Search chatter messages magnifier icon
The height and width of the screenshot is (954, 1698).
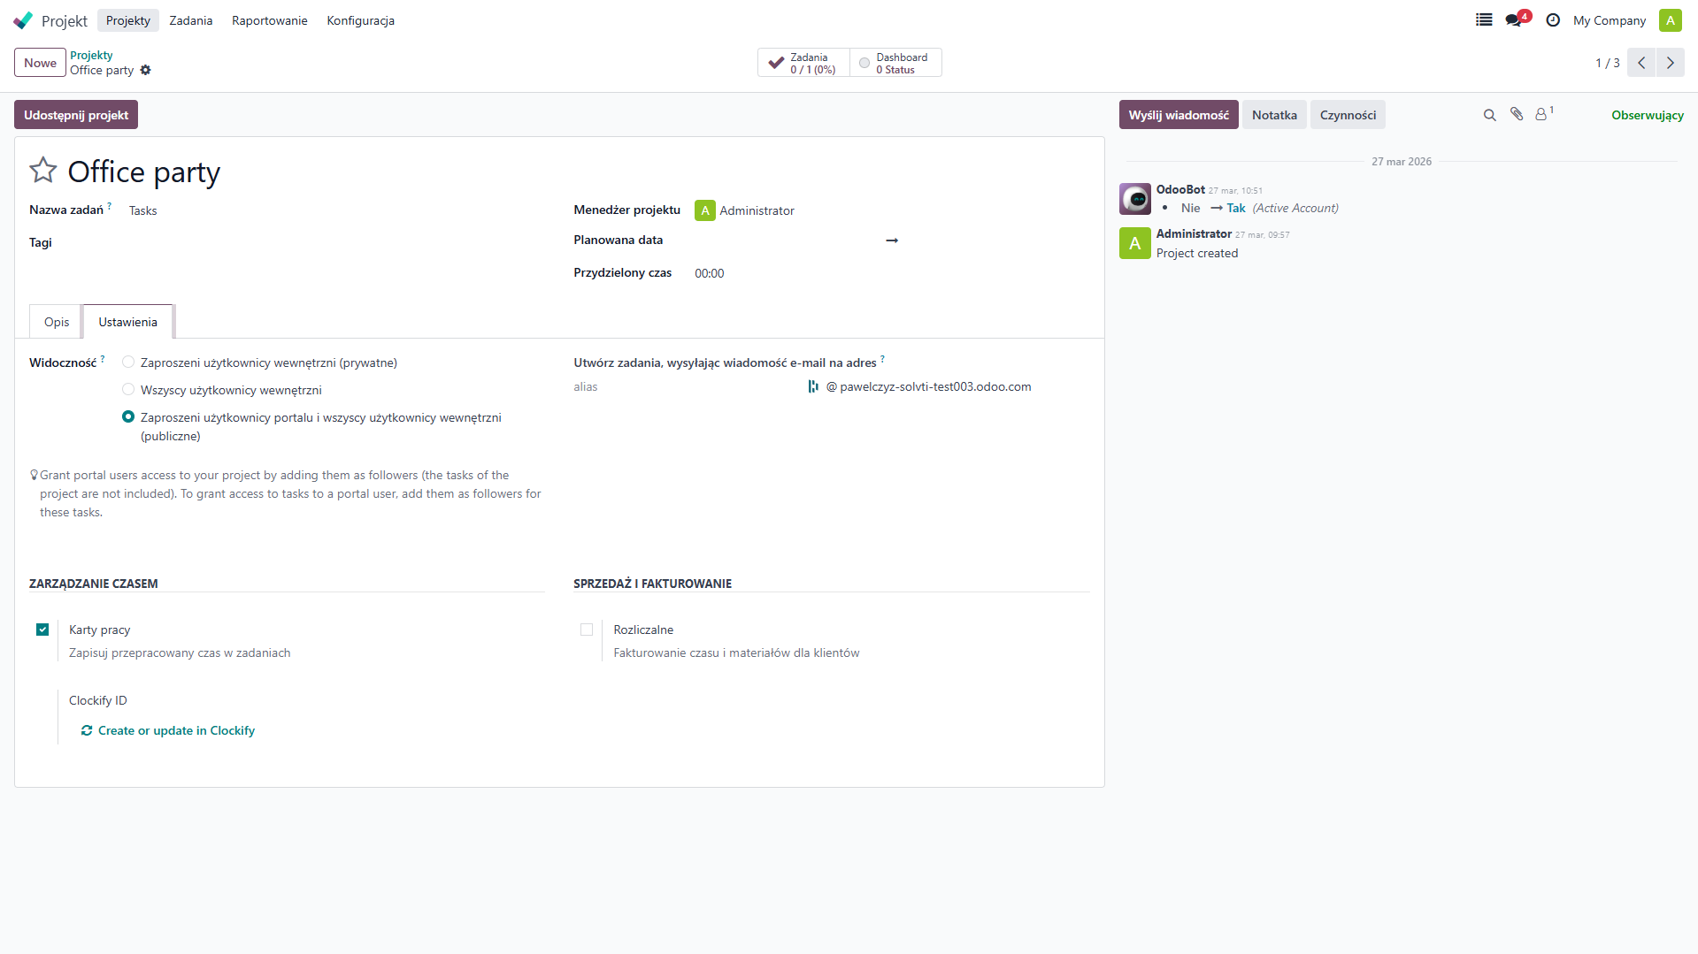[x=1489, y=115]
